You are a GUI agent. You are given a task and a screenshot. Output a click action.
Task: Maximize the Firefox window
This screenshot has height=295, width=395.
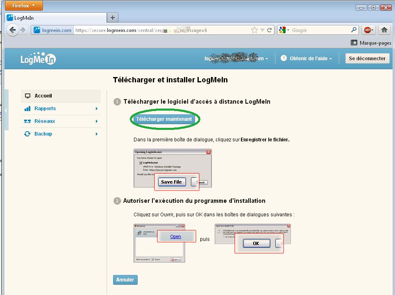click(373, 8)
